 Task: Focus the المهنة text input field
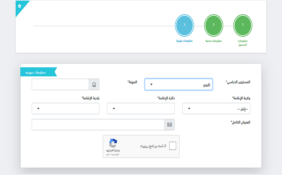tap(60, 84)
